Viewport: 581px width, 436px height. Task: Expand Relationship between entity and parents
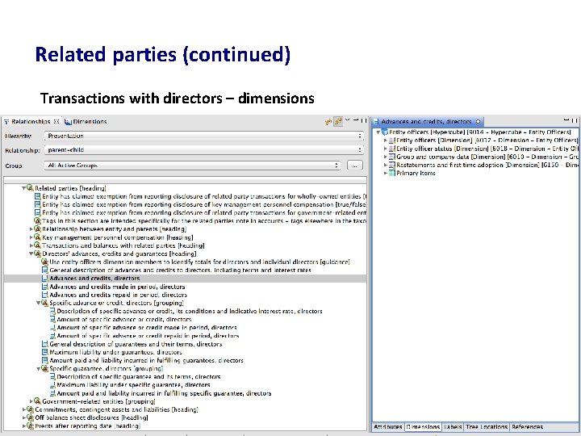pos(31,229)
